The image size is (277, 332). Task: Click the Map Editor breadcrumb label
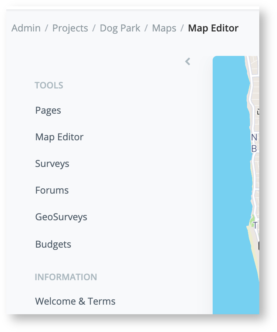213,28
